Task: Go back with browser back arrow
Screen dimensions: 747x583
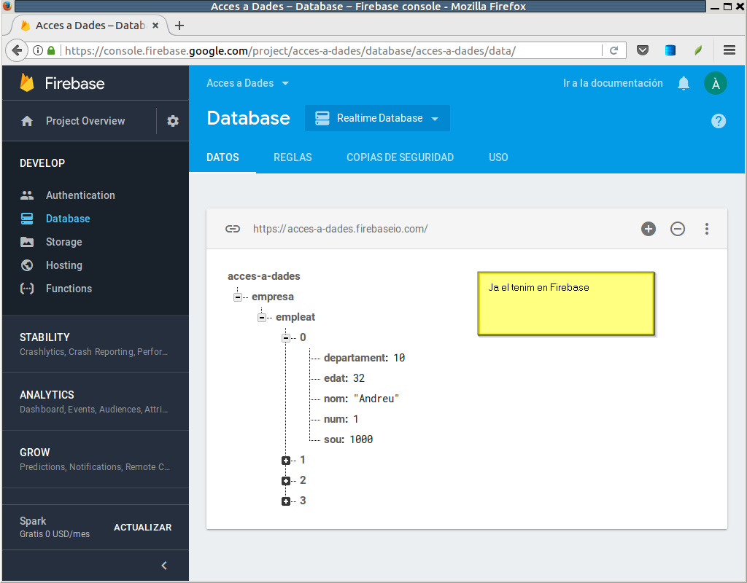Action: [x=17, y=50]
